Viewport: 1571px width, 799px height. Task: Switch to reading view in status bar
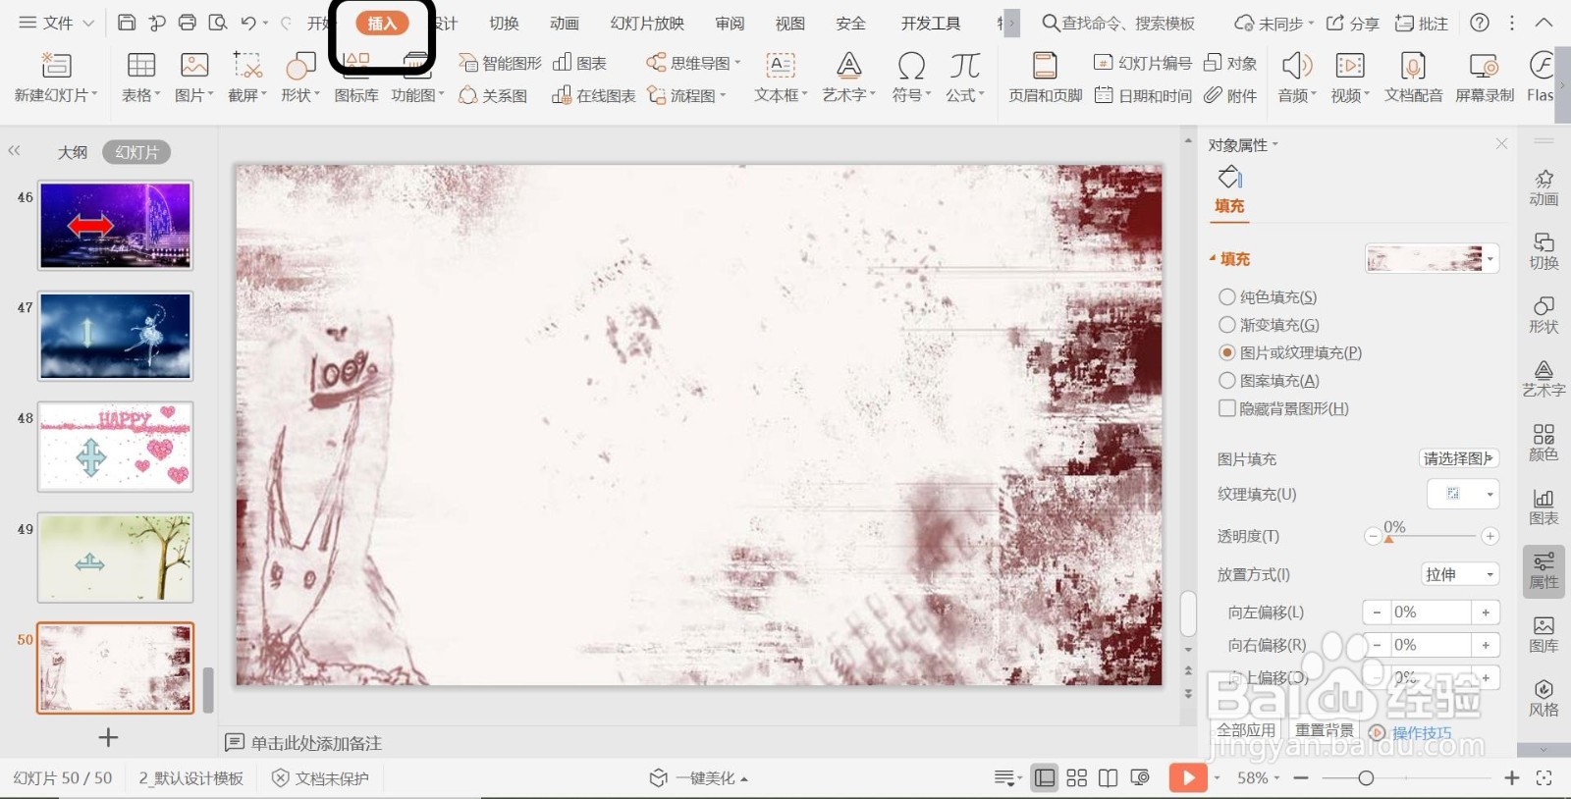[x=1109, y=778]
